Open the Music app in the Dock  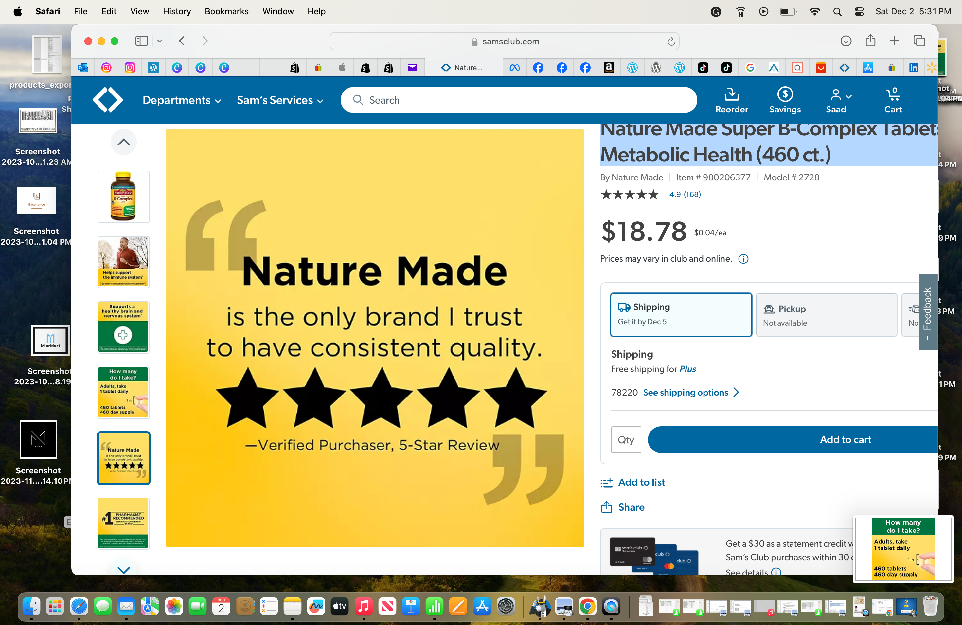[x=364, y=606]
